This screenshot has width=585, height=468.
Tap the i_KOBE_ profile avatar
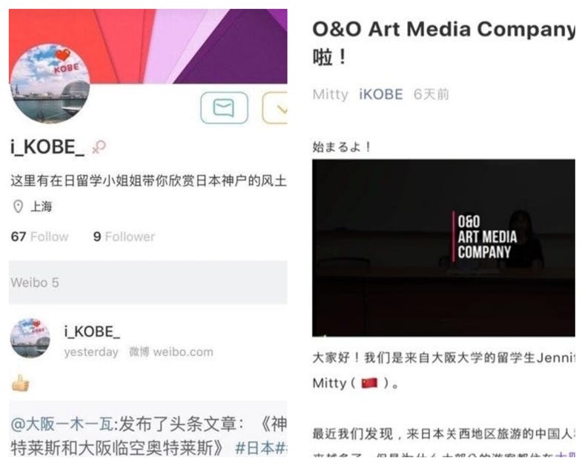click(50, 83)
